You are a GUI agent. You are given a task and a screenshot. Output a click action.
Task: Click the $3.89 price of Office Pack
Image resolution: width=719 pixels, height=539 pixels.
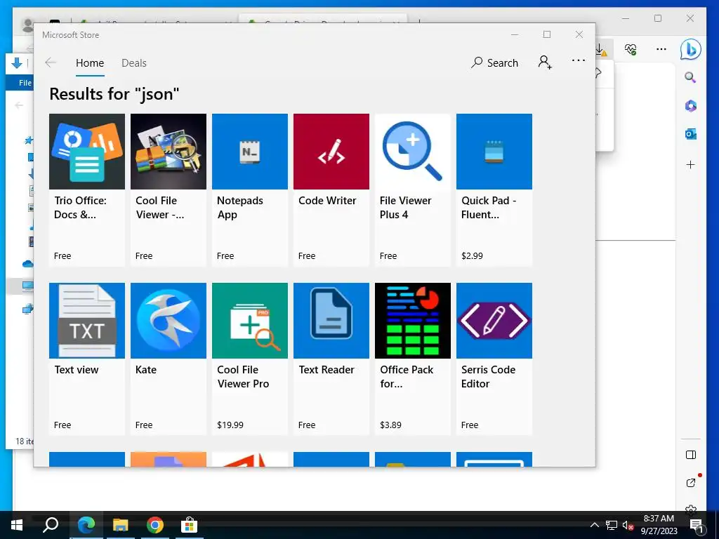pyautogui.click(x=390, y=425)
